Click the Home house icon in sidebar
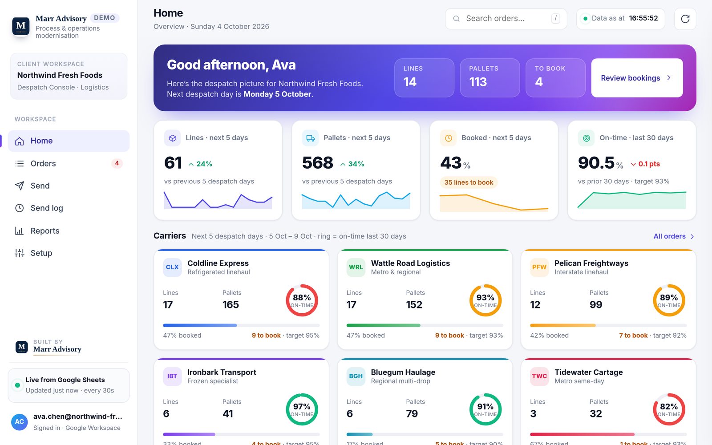 click(20, 141)
